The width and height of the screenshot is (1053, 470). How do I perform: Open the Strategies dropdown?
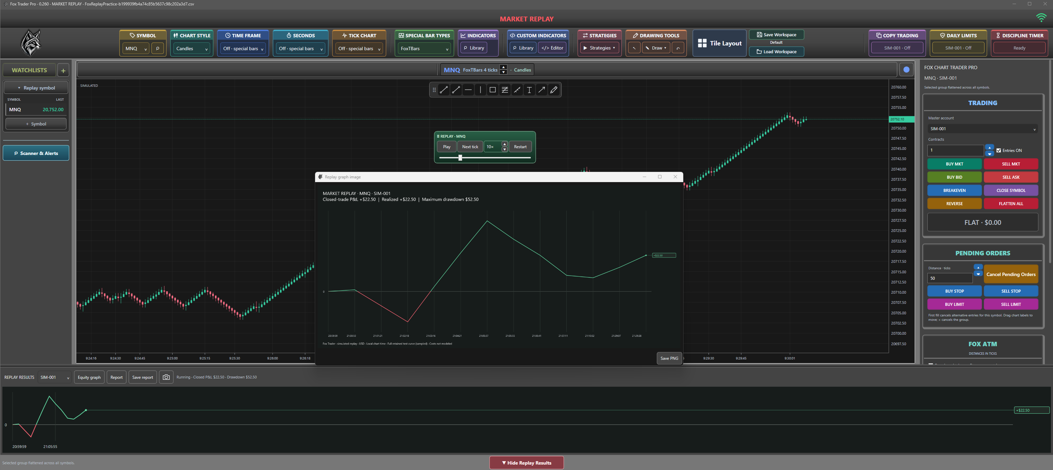[x=599, y=48]
